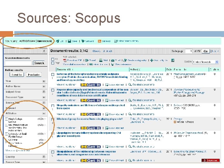The image size is (224, 168).
Task: Expand the Subject Area refine section
Action: click(x=44, y=92)
